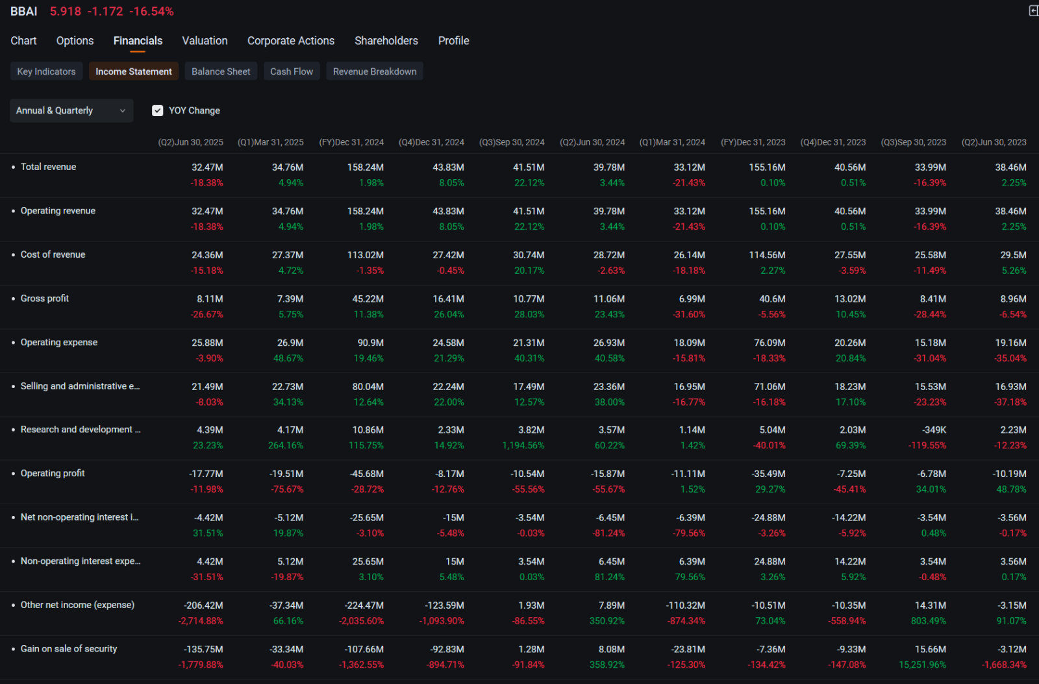This screenshot has height=684, width=1039.
Task: Open the Annual & Quarterly dropdown
Action: (x=71, y=110)
